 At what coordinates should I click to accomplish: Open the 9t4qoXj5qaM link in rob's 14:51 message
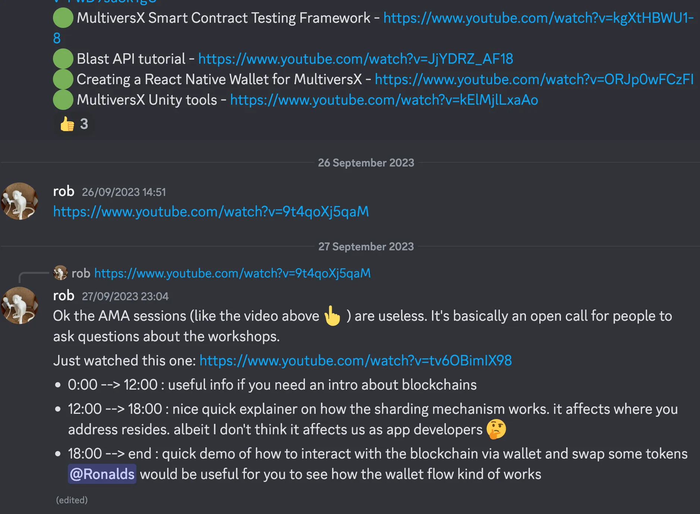click(x=211, y=212)
